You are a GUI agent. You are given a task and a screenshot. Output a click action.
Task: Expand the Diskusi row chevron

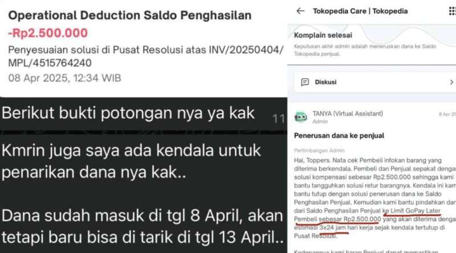click(451, 82)
